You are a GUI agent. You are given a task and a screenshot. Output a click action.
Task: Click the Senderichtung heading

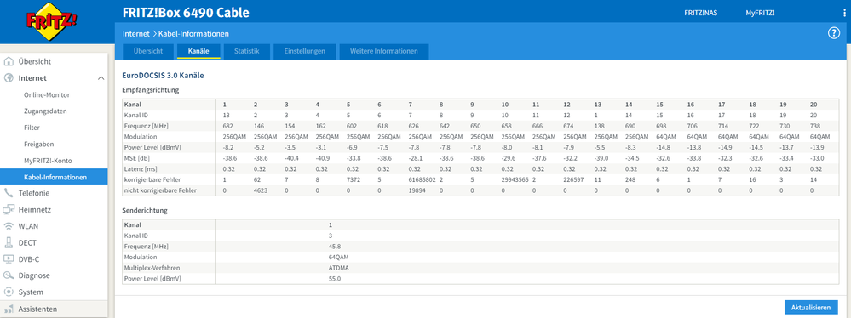pos(144,210)
